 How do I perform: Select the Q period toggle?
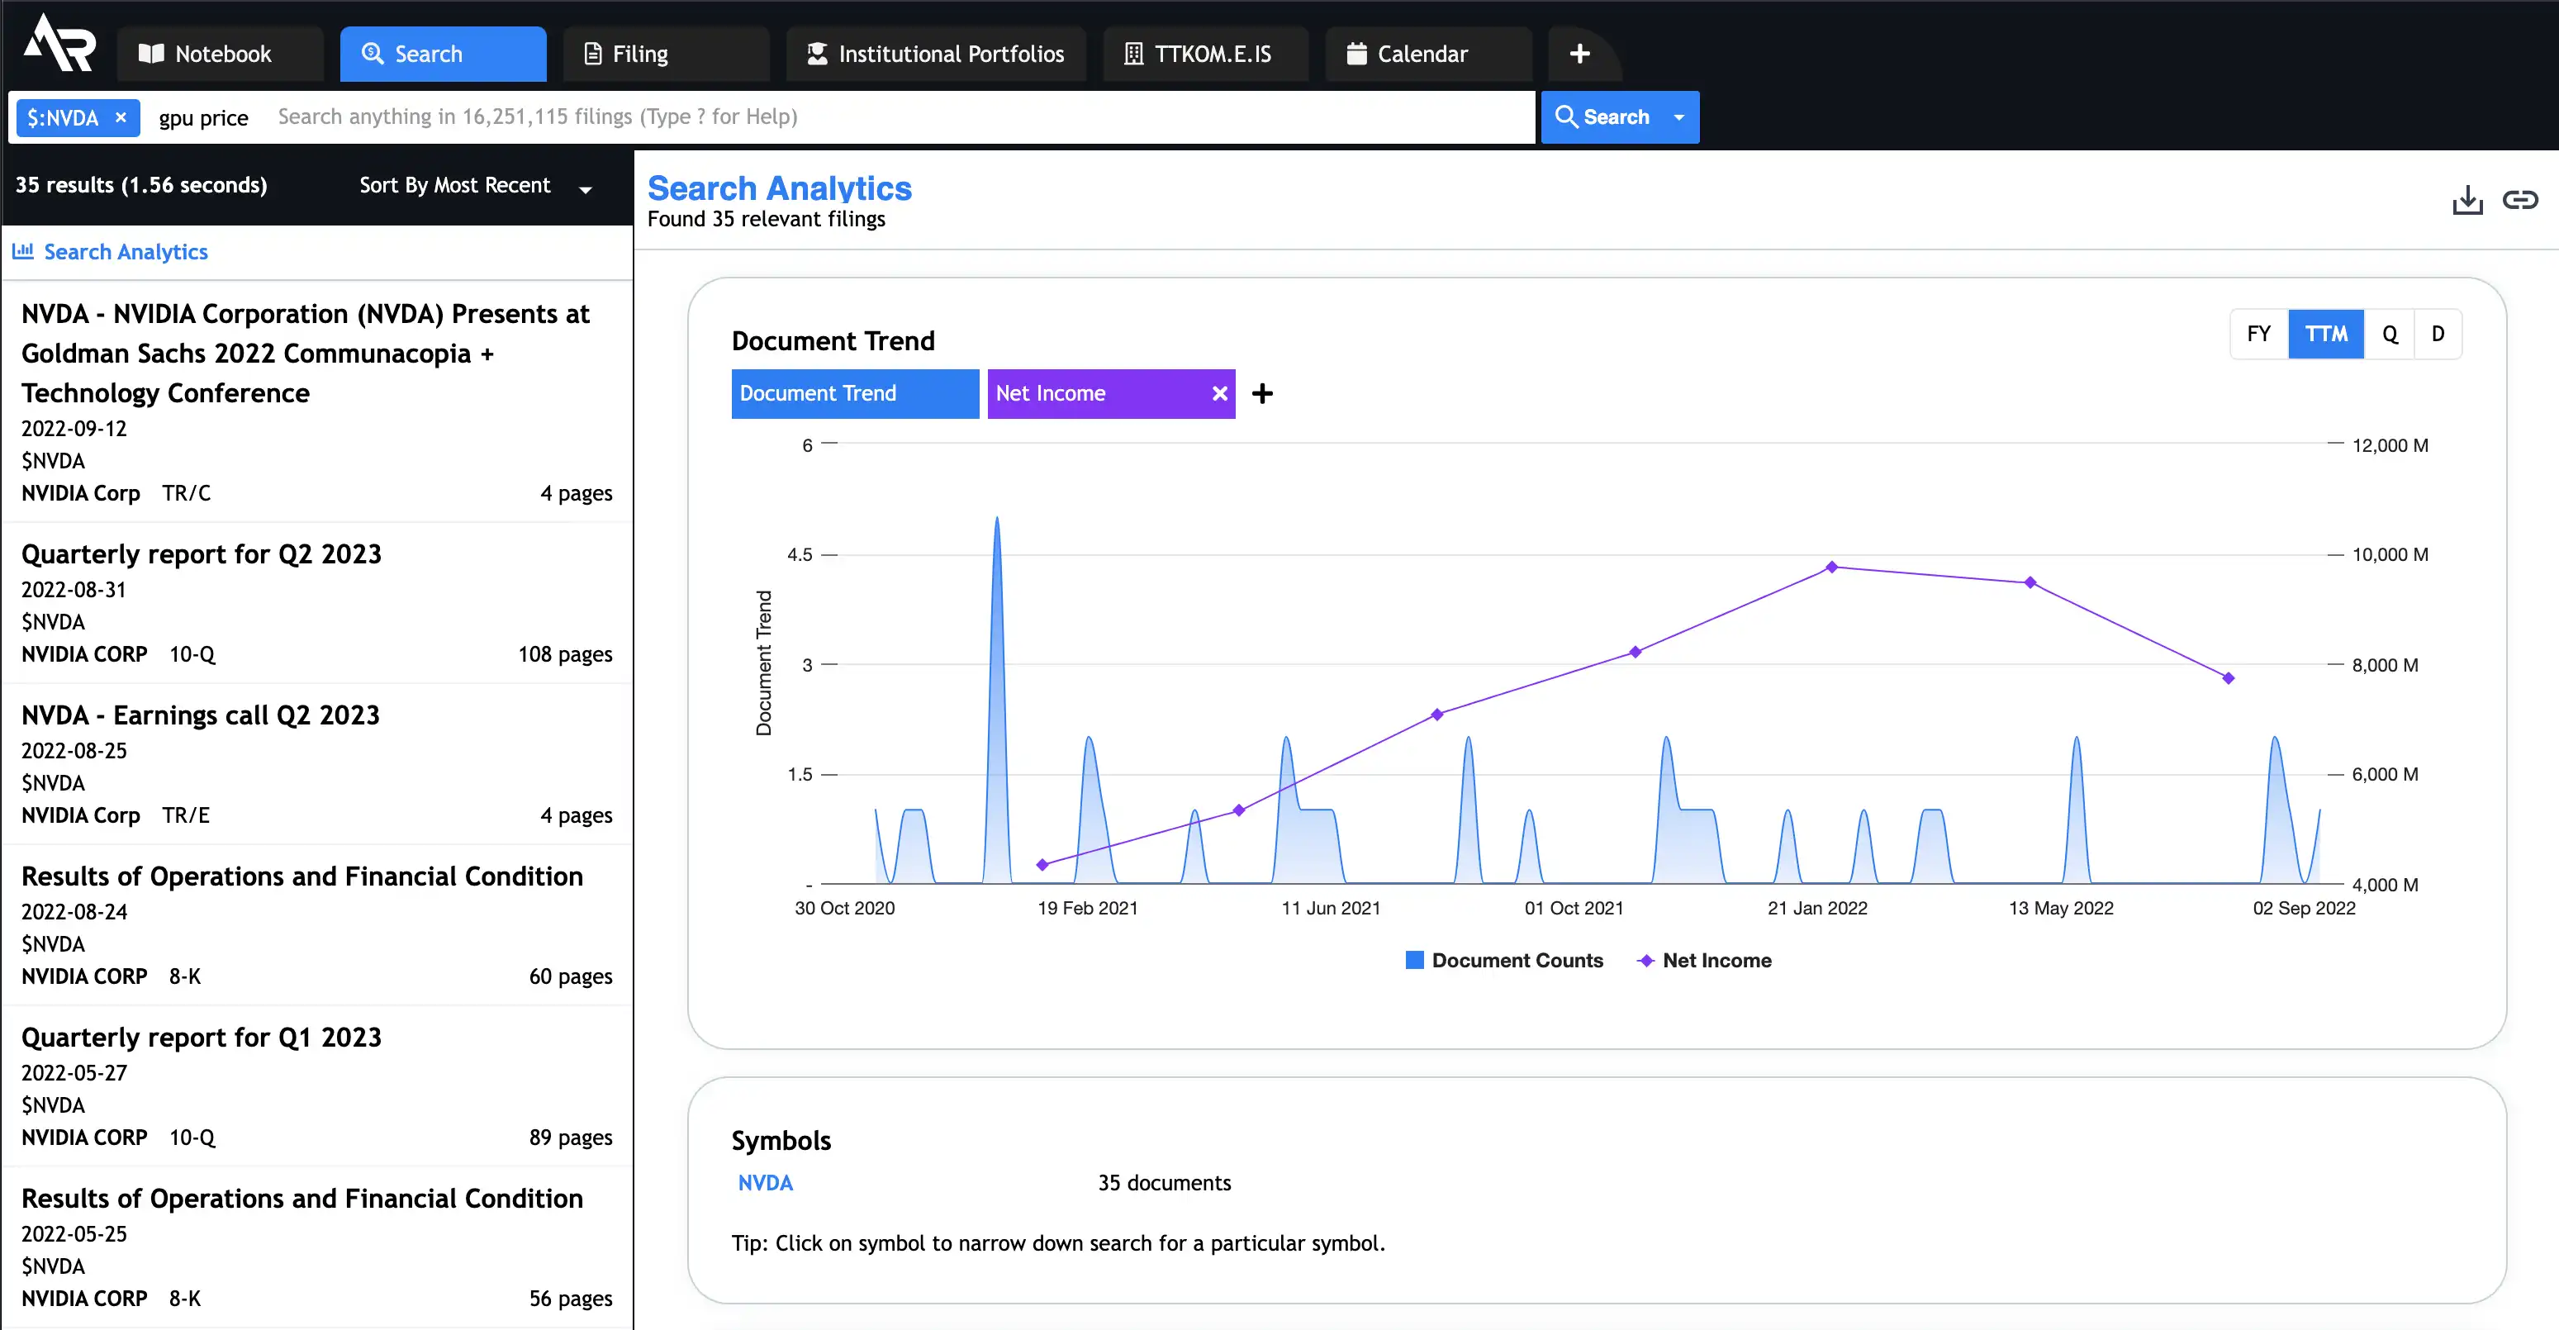click(2389, 334)
